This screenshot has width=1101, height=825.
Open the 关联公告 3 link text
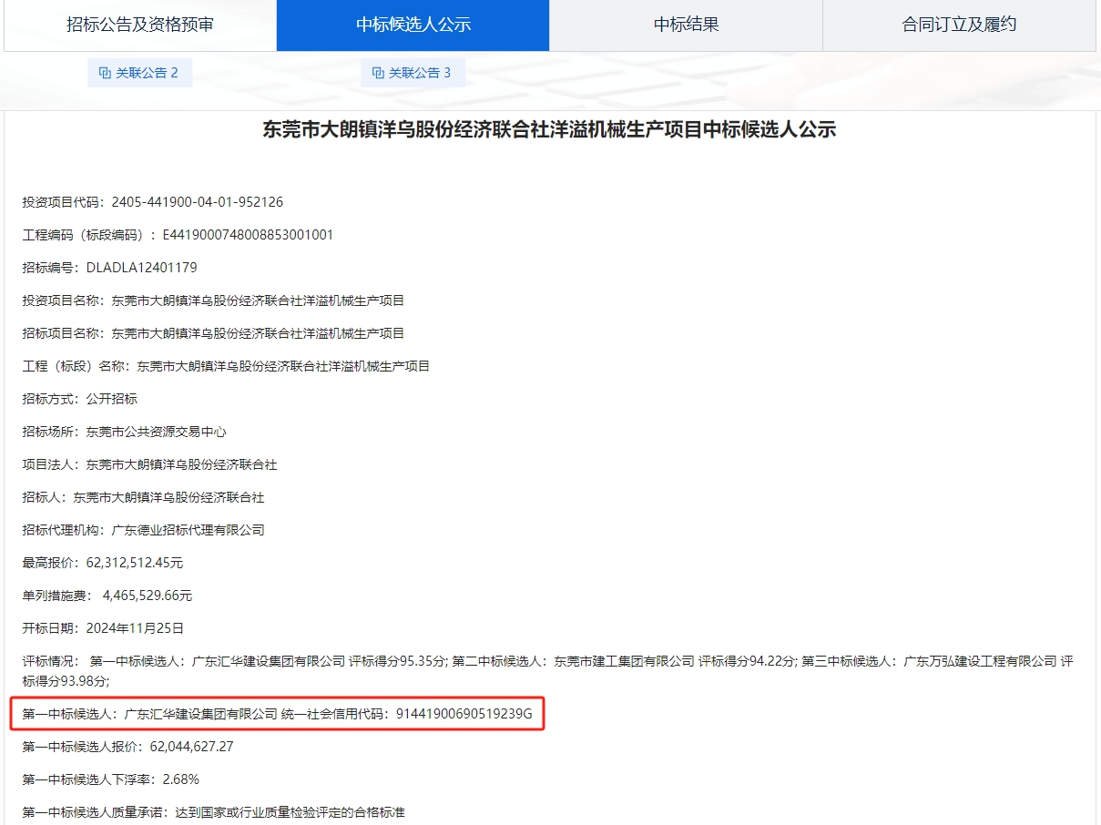coord(420,73)
